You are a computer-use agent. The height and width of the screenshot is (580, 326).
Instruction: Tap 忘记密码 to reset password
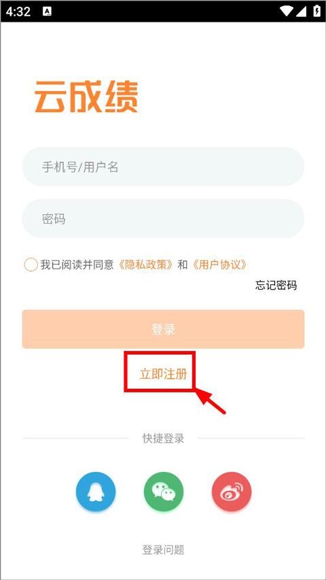[276, 285]
